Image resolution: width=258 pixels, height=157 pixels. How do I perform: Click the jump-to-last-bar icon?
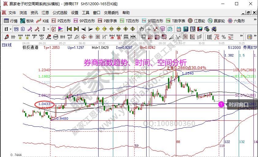[76, 29]
